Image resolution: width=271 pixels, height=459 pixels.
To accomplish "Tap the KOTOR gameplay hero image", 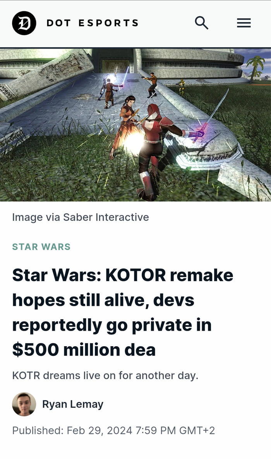I will click(x=135, y=125).
